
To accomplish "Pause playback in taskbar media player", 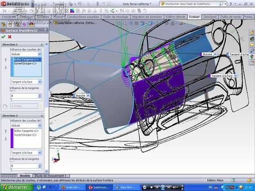I will click(163, 187).
